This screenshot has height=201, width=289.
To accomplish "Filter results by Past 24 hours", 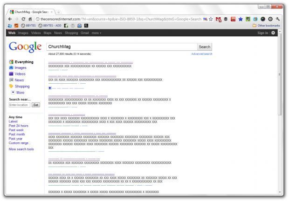I will [x=19, y=126].
